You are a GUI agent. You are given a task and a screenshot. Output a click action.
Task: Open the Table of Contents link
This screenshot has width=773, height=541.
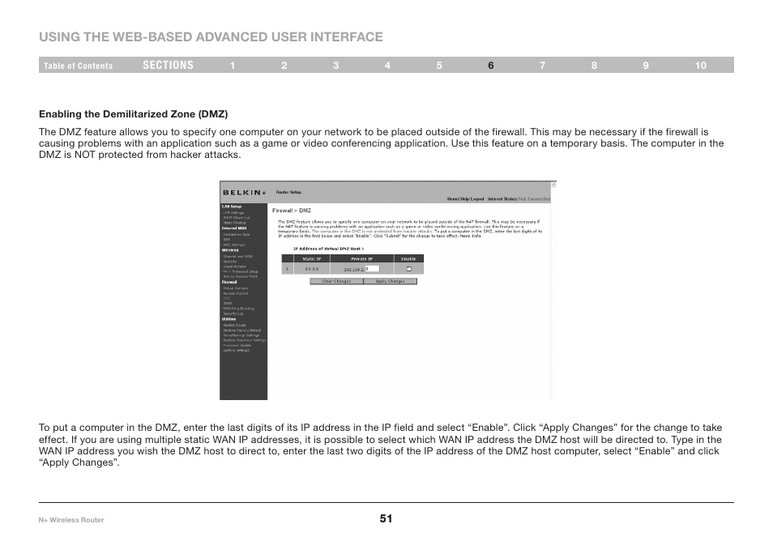click(79, 66)
